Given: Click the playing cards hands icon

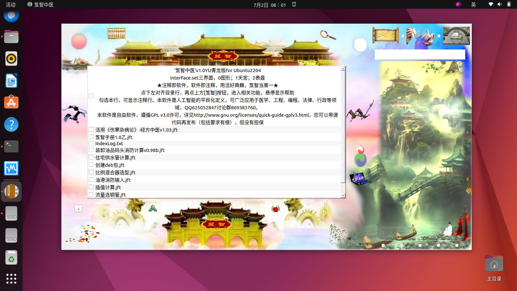Looking at the screenshot, I should 420,36.
